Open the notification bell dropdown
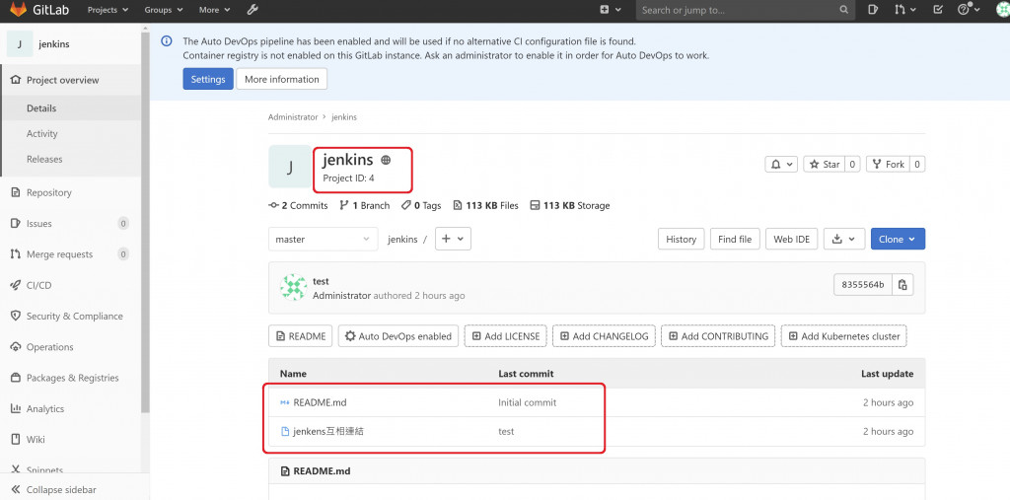Viewport: 1010px width, 500px height. tap(781, 165)
